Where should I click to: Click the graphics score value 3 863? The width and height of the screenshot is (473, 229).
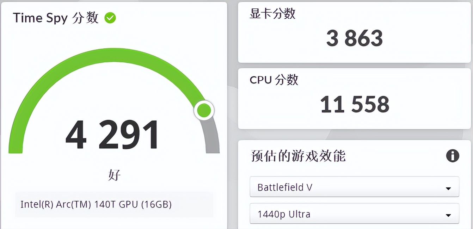point(354,38)
